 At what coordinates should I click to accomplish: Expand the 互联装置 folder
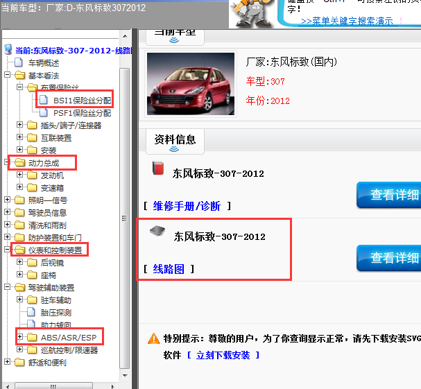tap(19, 137)
